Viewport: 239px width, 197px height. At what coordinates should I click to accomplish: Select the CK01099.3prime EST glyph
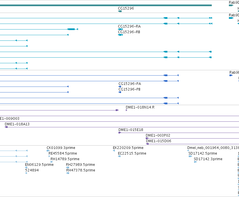tap(48, 151)
